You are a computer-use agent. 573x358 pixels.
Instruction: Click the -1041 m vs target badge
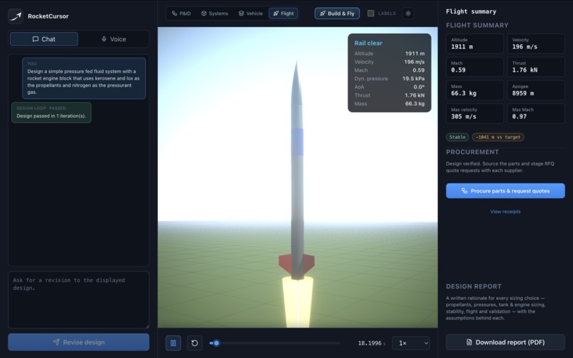pyautogui.click(x=498, y=137)
